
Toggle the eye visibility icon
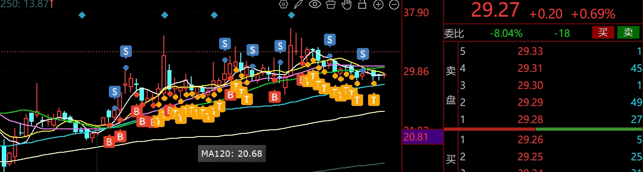click(315, 4)
